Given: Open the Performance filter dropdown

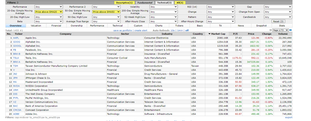Looking at the screenshot, I should [x=49, y=7].
